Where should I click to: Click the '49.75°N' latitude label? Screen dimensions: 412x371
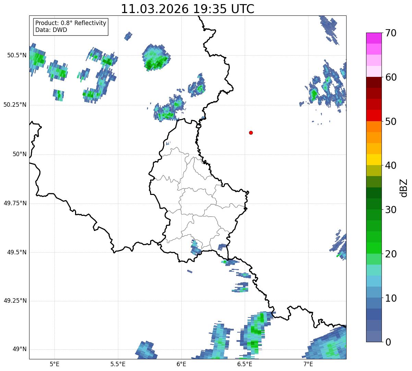click(15, 203)
